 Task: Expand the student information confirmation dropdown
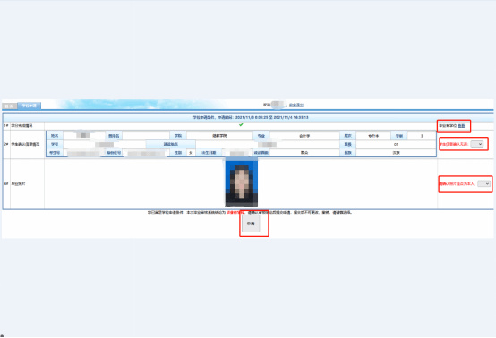476,144
